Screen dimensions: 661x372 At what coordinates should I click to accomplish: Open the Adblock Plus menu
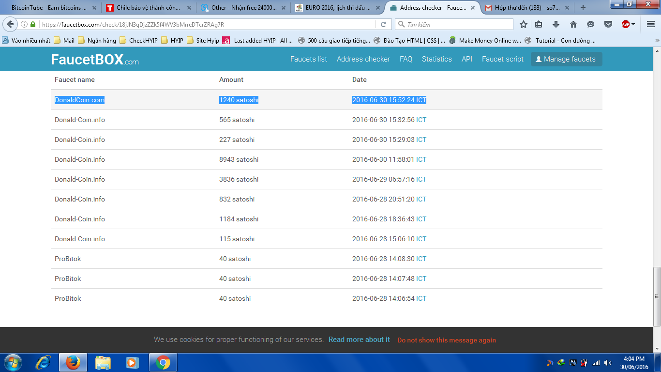tap(628, 24)
